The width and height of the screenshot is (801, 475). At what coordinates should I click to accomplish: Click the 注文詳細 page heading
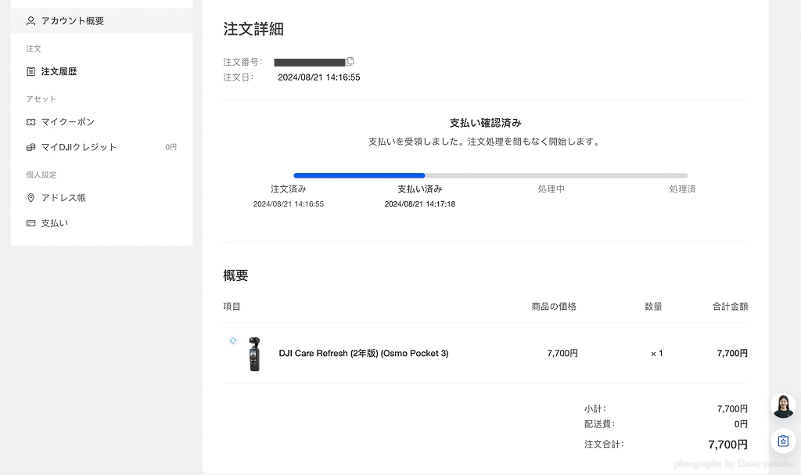tap(253, 29)
